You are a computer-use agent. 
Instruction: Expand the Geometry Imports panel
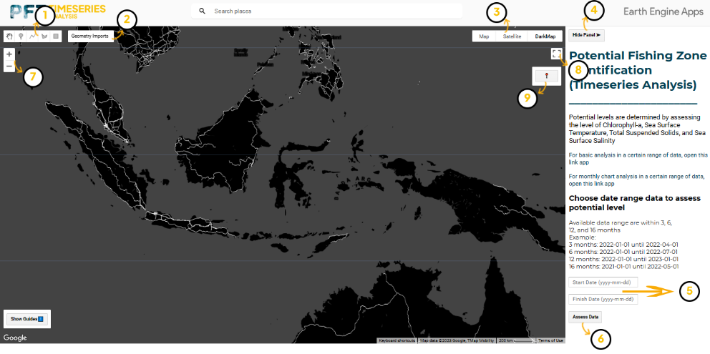(x=90, y=36)
